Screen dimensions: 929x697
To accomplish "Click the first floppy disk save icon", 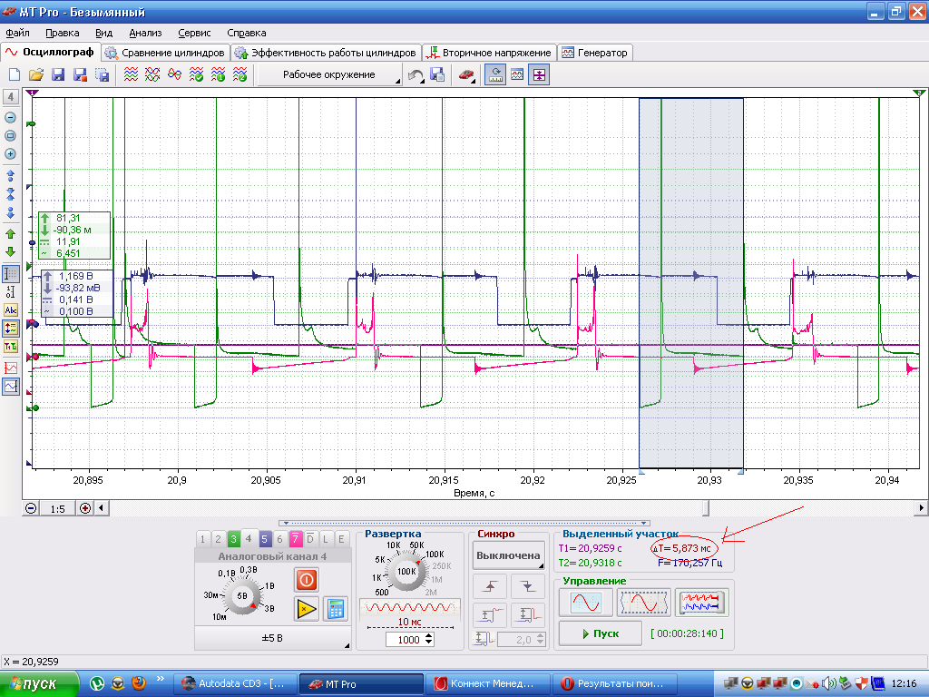I will point(58,74).
